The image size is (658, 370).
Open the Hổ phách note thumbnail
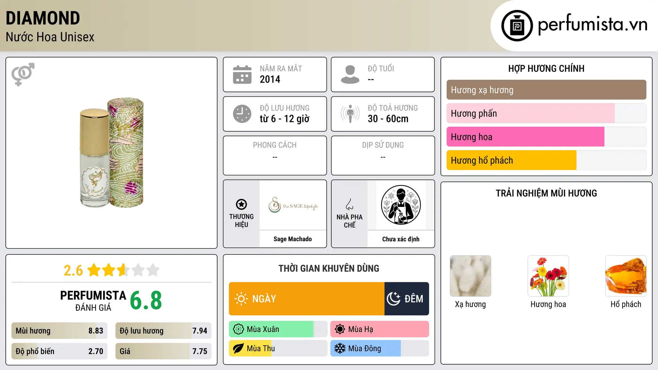pyautogui.click(x=626, y=276)
